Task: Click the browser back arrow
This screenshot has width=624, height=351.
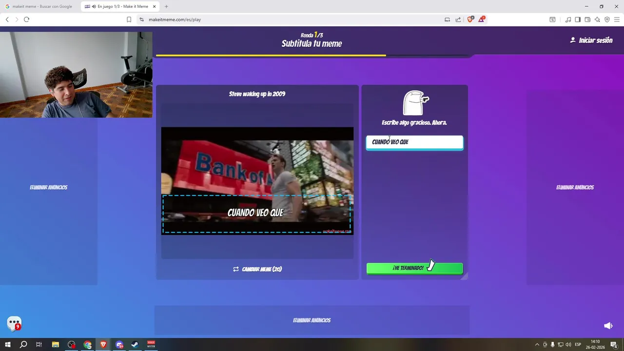Action: [x=7, y=19]
